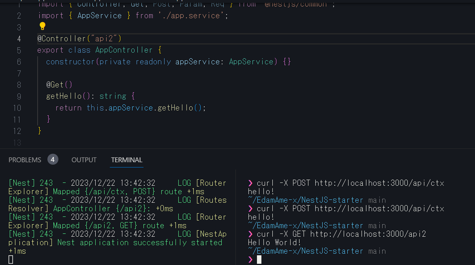The width and height of the screenshot is (475, 265).
Task: Click the last ~/EdamAme-x/NestJS-starter main path
Action: click(317, 251)
